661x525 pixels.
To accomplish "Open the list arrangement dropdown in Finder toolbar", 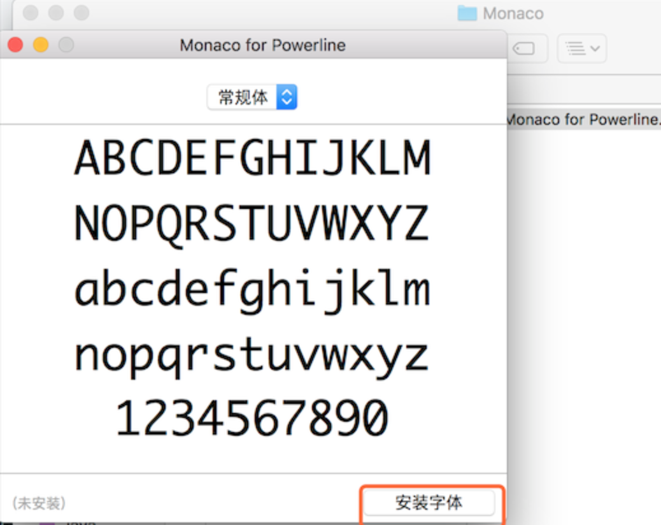I will click(x=582, y=48).
